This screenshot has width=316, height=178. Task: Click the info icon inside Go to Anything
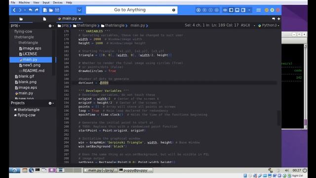tap(173, 10)
